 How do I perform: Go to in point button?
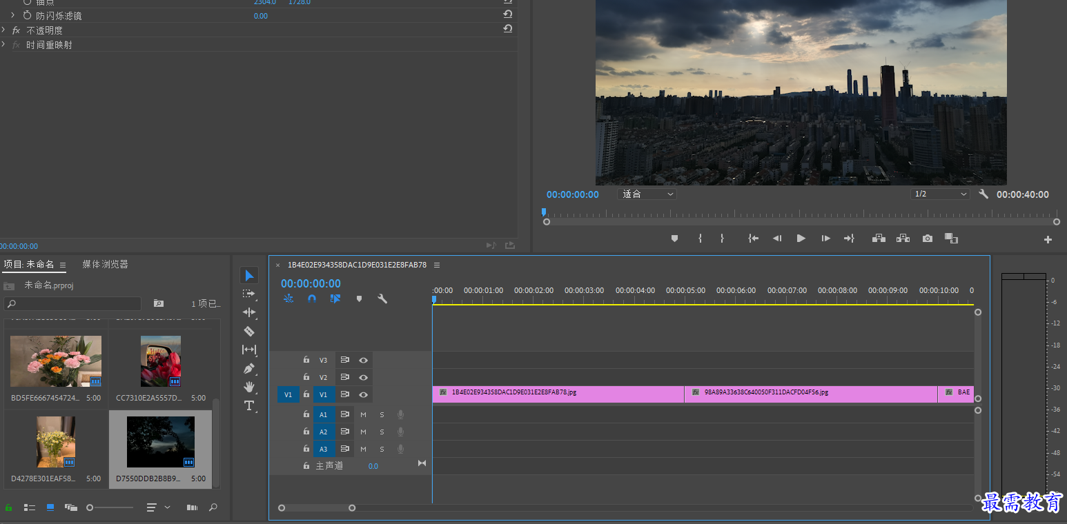[x=753, y=239]
